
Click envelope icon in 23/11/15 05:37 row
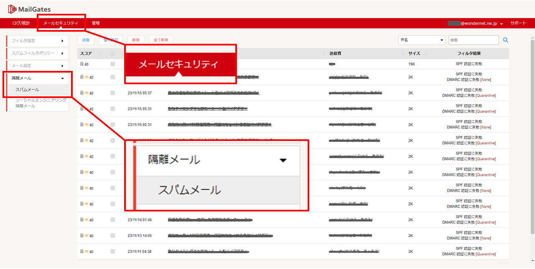87,93
